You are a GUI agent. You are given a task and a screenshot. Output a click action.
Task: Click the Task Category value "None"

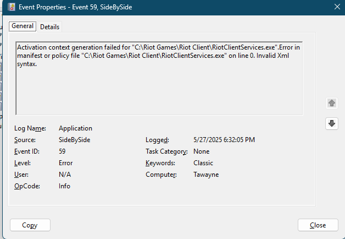tap(201, 151)
